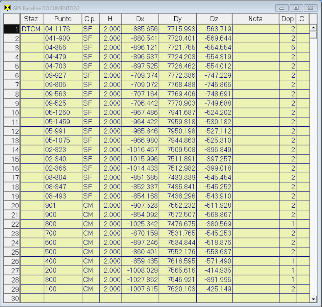The image size is (322, 307).
Task: Click Dy value 7715.993
Action: (x=178, y=29)
